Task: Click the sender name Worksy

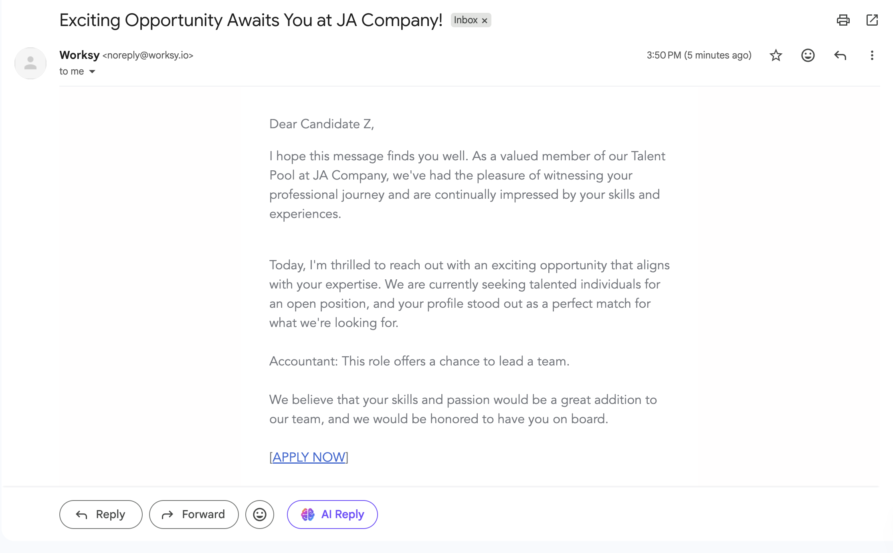Action: tap(79, 55)
